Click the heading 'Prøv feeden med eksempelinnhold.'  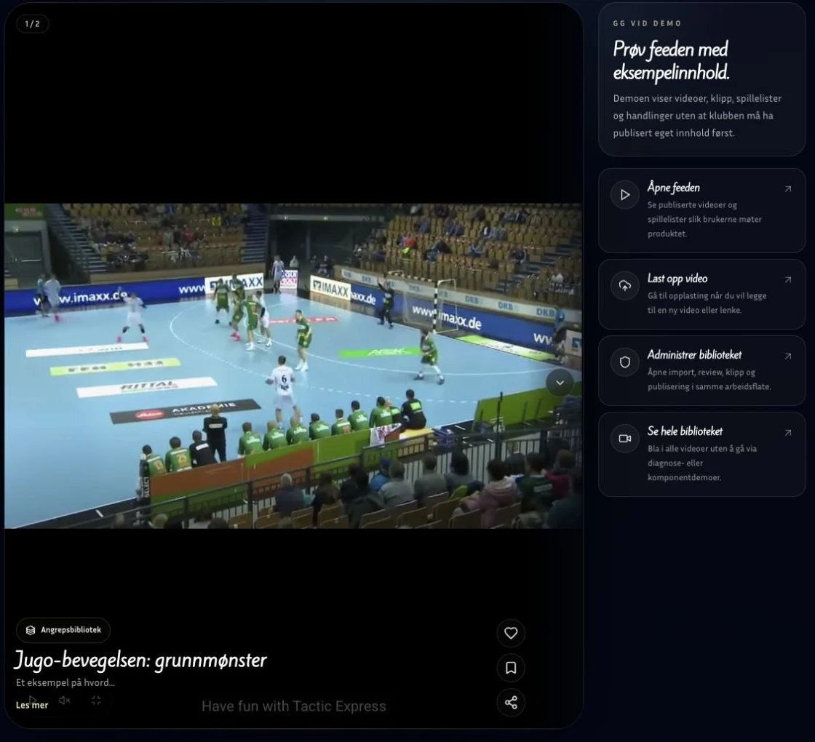pyautogui.click(x=671, y=61)
